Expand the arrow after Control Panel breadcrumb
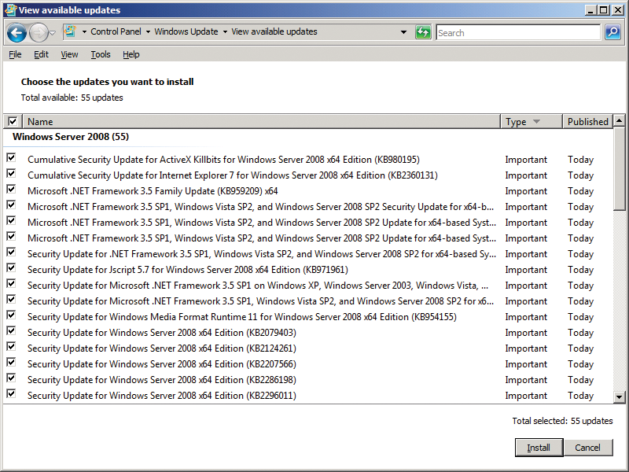Viewport: 629px width, 472px height. [147, 32]
